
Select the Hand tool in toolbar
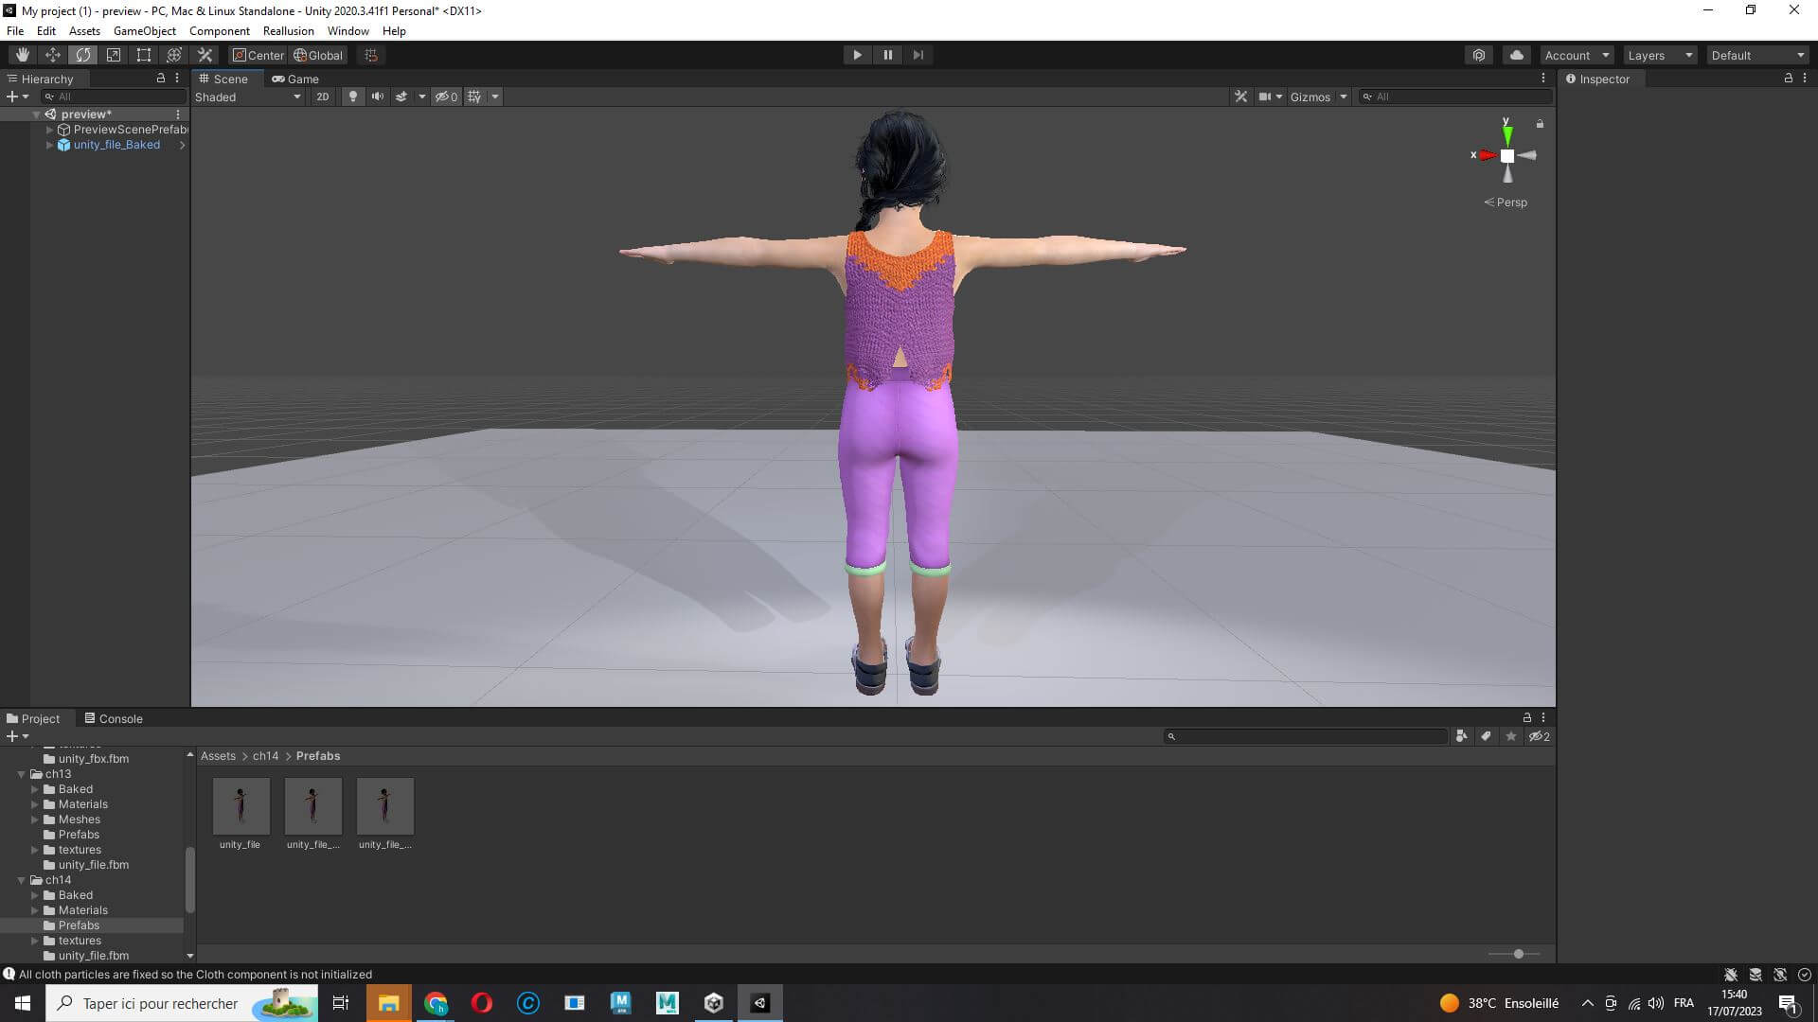tap(22, 55)
